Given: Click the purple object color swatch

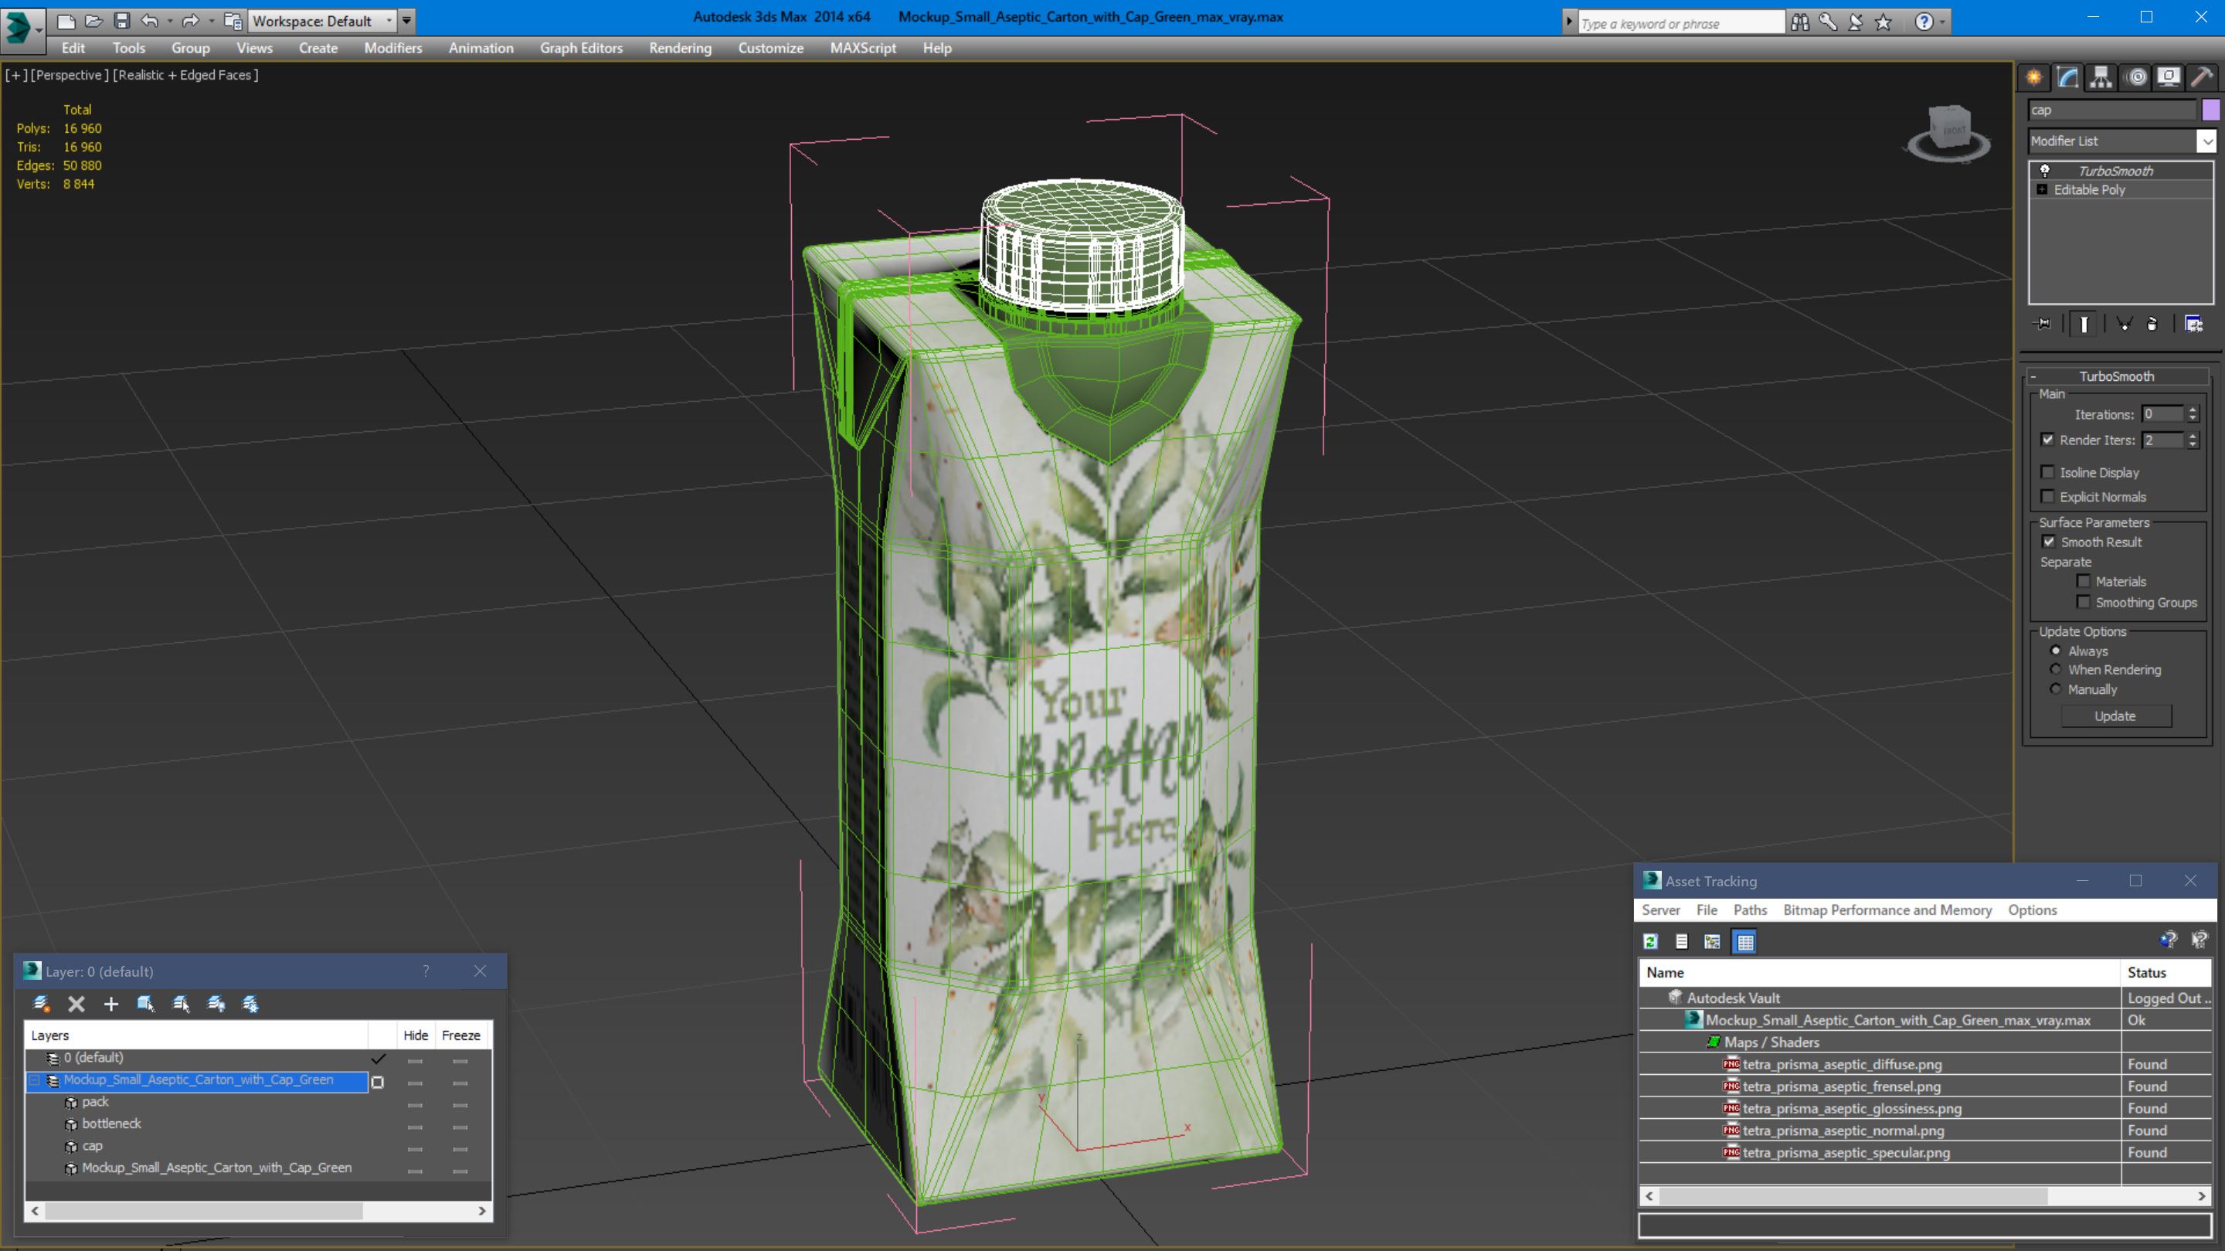Looking at the screenshot, I should point(2210,110).
